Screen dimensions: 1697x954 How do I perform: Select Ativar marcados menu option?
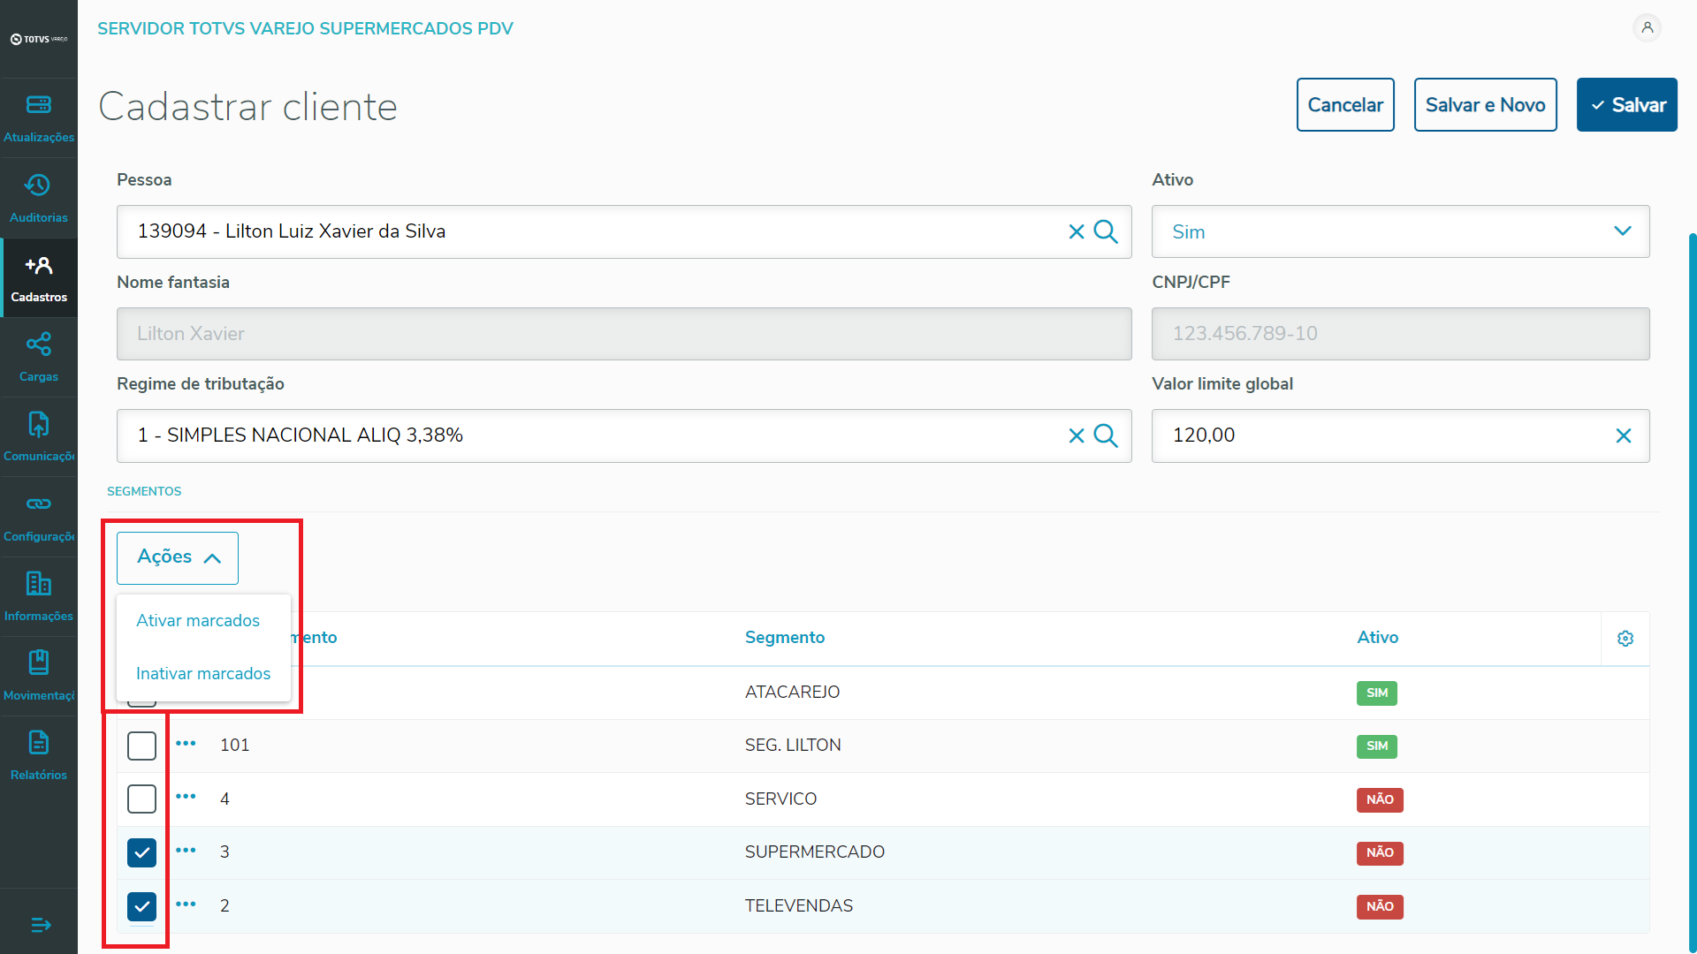198,621
